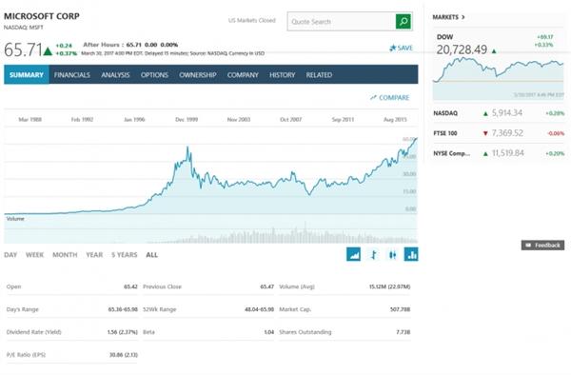571x375 pixels.
Task: Click the green quote search magnifier button
Action: pyautogui.click(x=404, y=22)
